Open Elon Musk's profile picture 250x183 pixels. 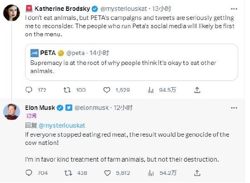coord(11,112)
